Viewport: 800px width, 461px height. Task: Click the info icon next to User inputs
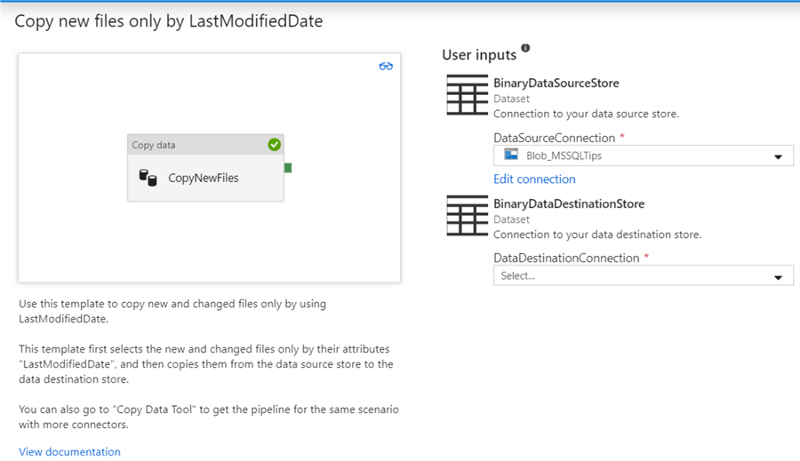pos(525,48)
